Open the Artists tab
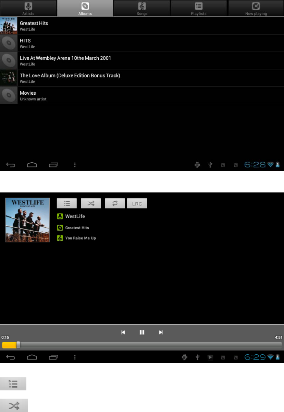 coord(28,8)
